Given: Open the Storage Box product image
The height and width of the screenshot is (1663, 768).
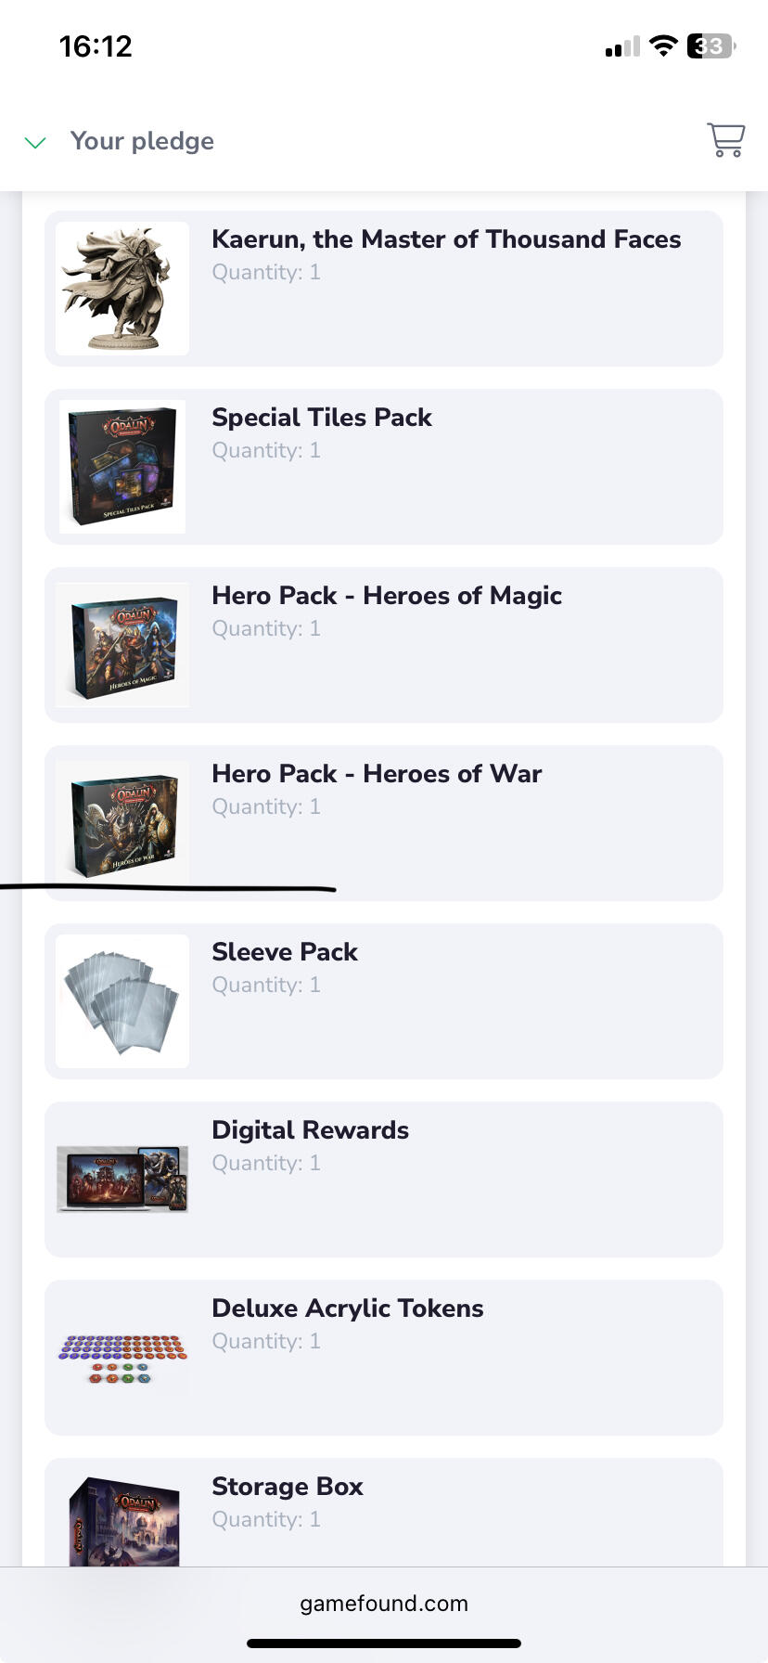Looking at the screenshot, I should tap(122, 1520).
